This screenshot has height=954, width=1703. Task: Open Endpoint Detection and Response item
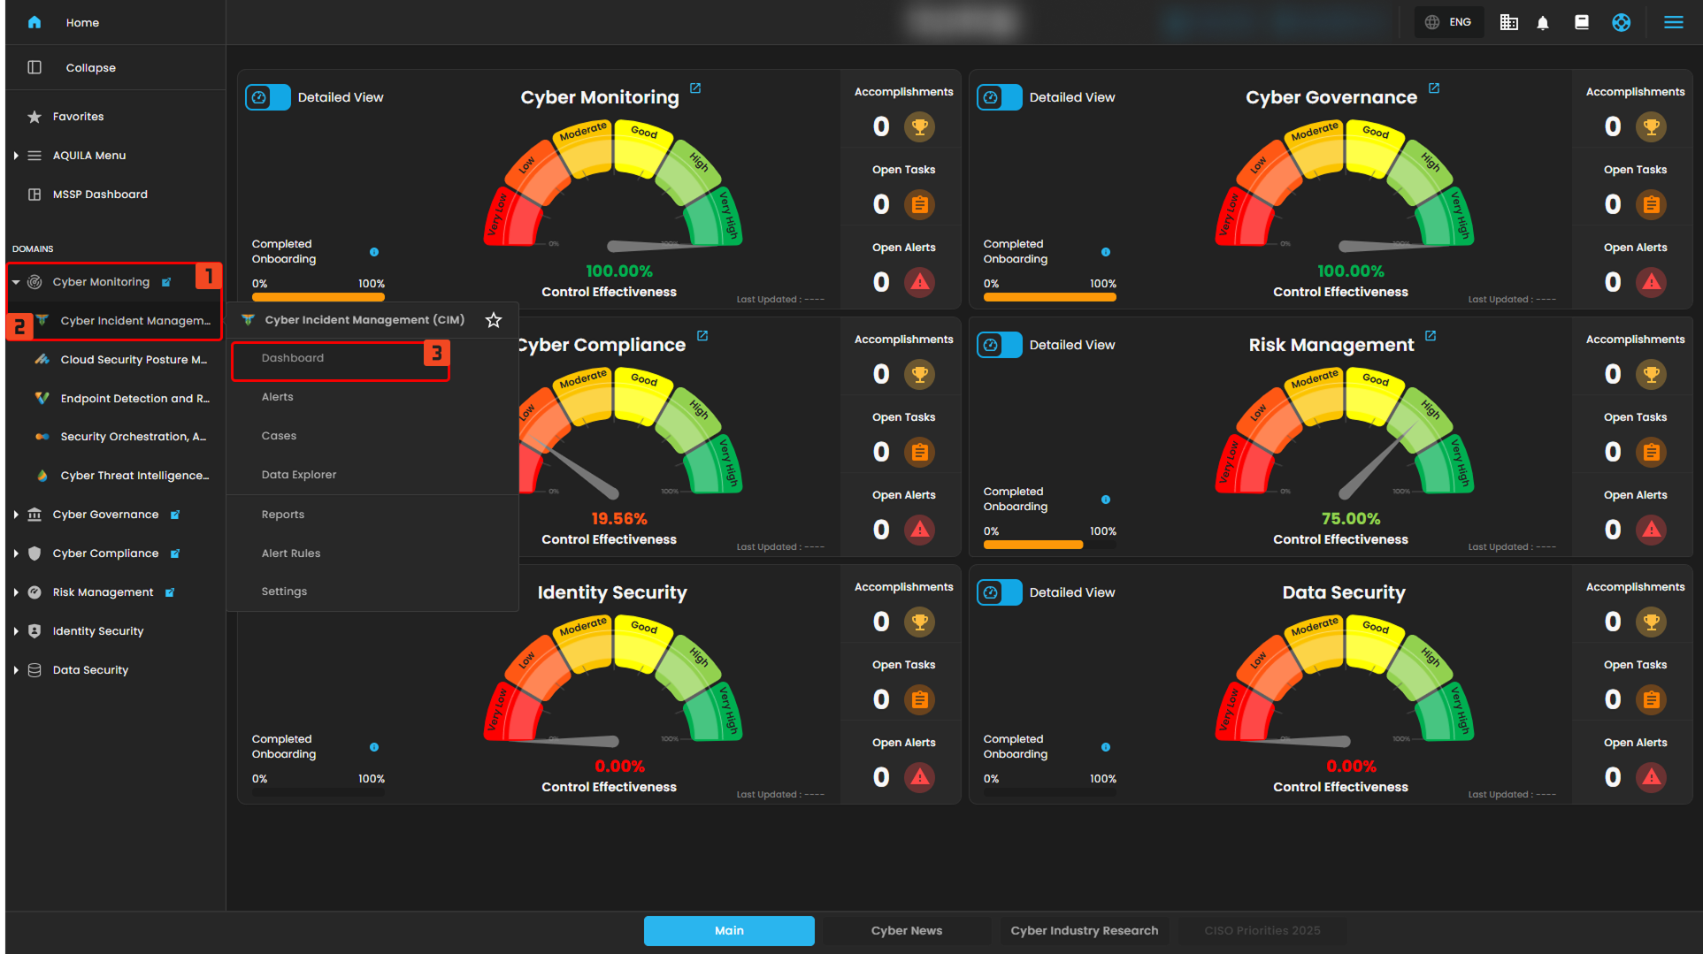pyautogui.click(x=134, y=399)
